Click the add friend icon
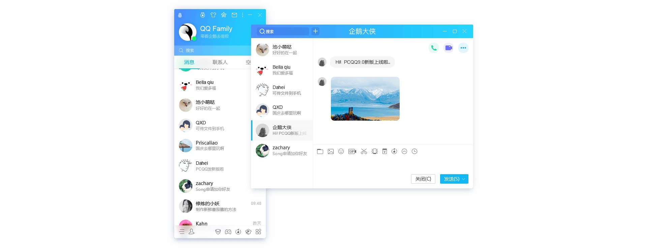Viewport: 647px width, 249px height. pos(192,232)
